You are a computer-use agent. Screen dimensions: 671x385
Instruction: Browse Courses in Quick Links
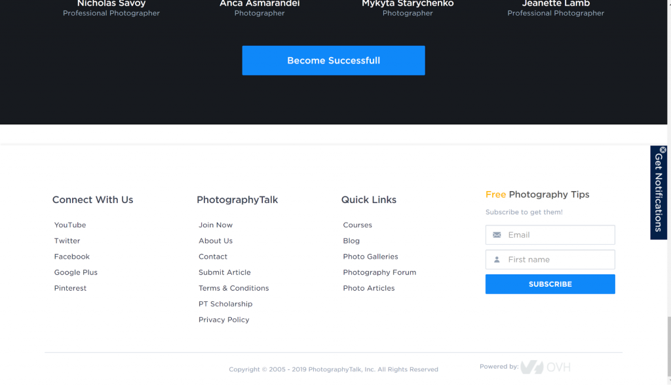pos(357,225)
